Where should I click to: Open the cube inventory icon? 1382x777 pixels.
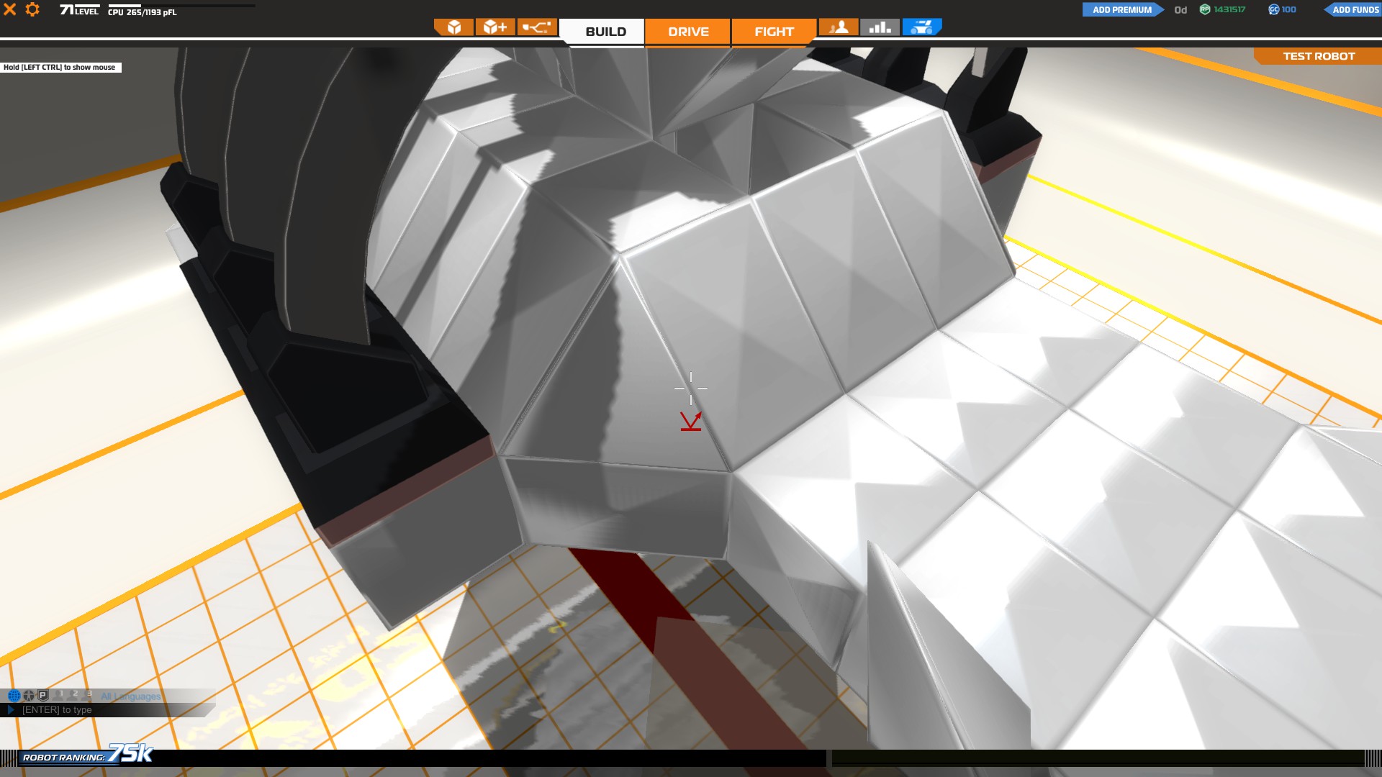pyautogui.click(x=454, y=27)
